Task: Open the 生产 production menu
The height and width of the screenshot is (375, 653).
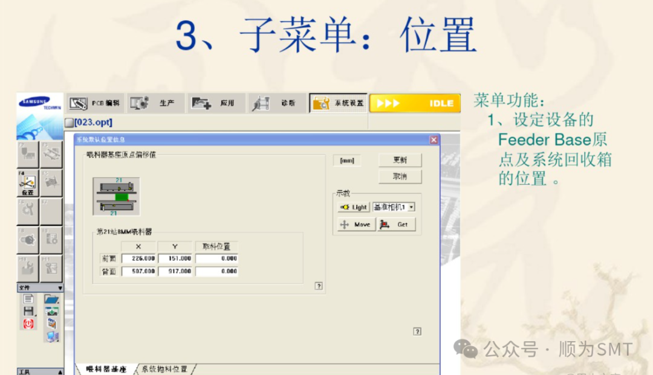Action: [x=156, y=103]
